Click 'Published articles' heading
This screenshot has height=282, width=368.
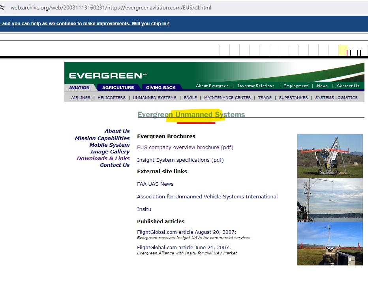point(161,221)
